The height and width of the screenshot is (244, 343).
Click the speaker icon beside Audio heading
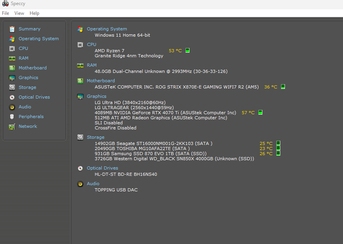(x=80, y=184)
